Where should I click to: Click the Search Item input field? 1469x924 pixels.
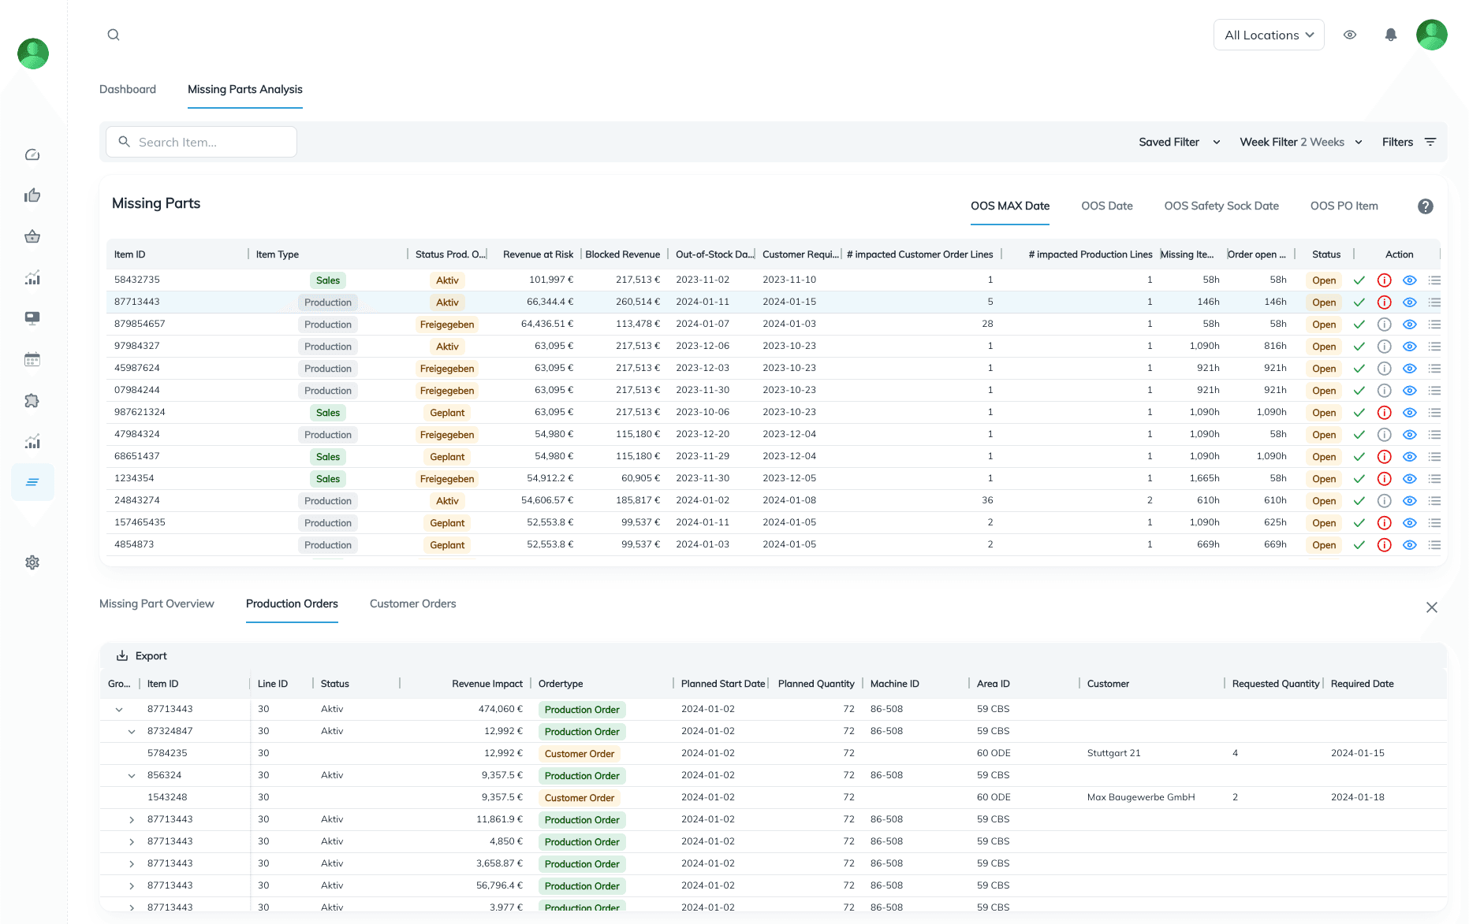click(202, 142)
